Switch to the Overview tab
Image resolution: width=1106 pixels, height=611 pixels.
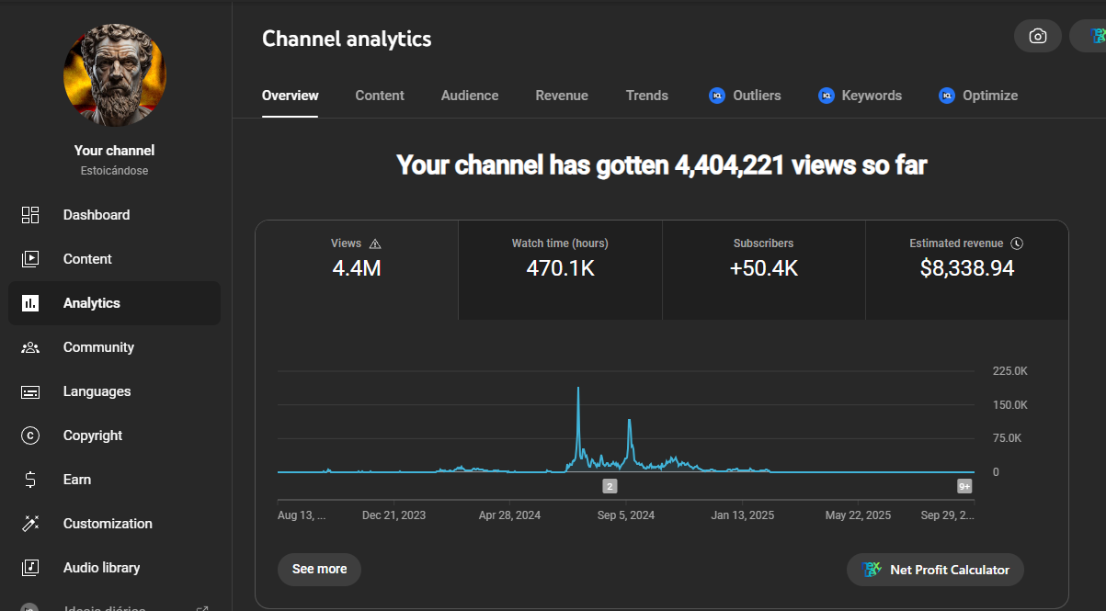pyautogui.click(x=291, y=96)
